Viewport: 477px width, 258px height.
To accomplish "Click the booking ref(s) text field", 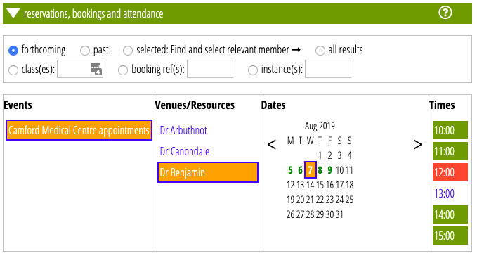I will [210, 69].
